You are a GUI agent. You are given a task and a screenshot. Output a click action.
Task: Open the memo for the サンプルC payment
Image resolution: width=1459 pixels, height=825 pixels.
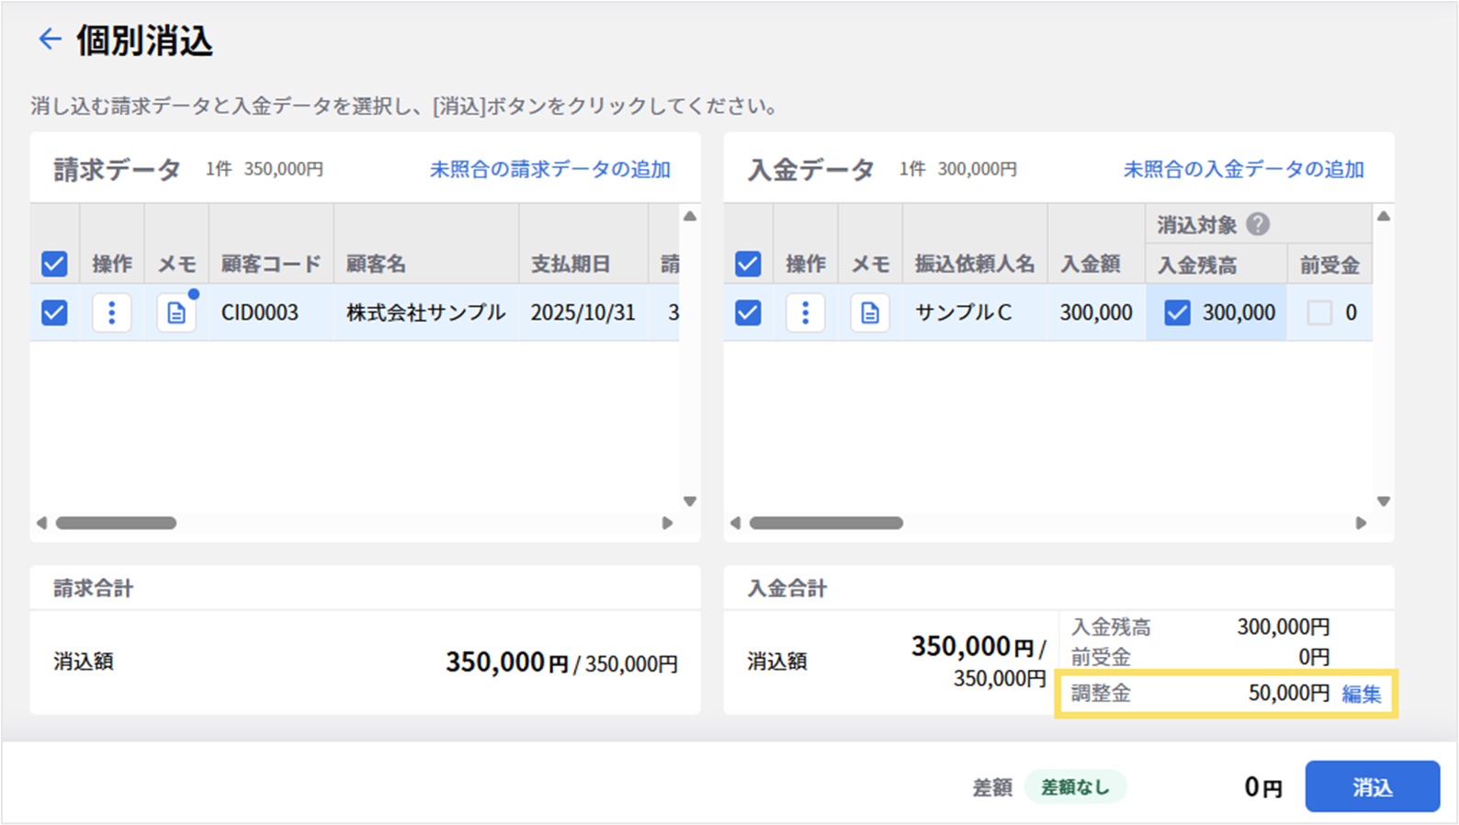coord(869,313)
